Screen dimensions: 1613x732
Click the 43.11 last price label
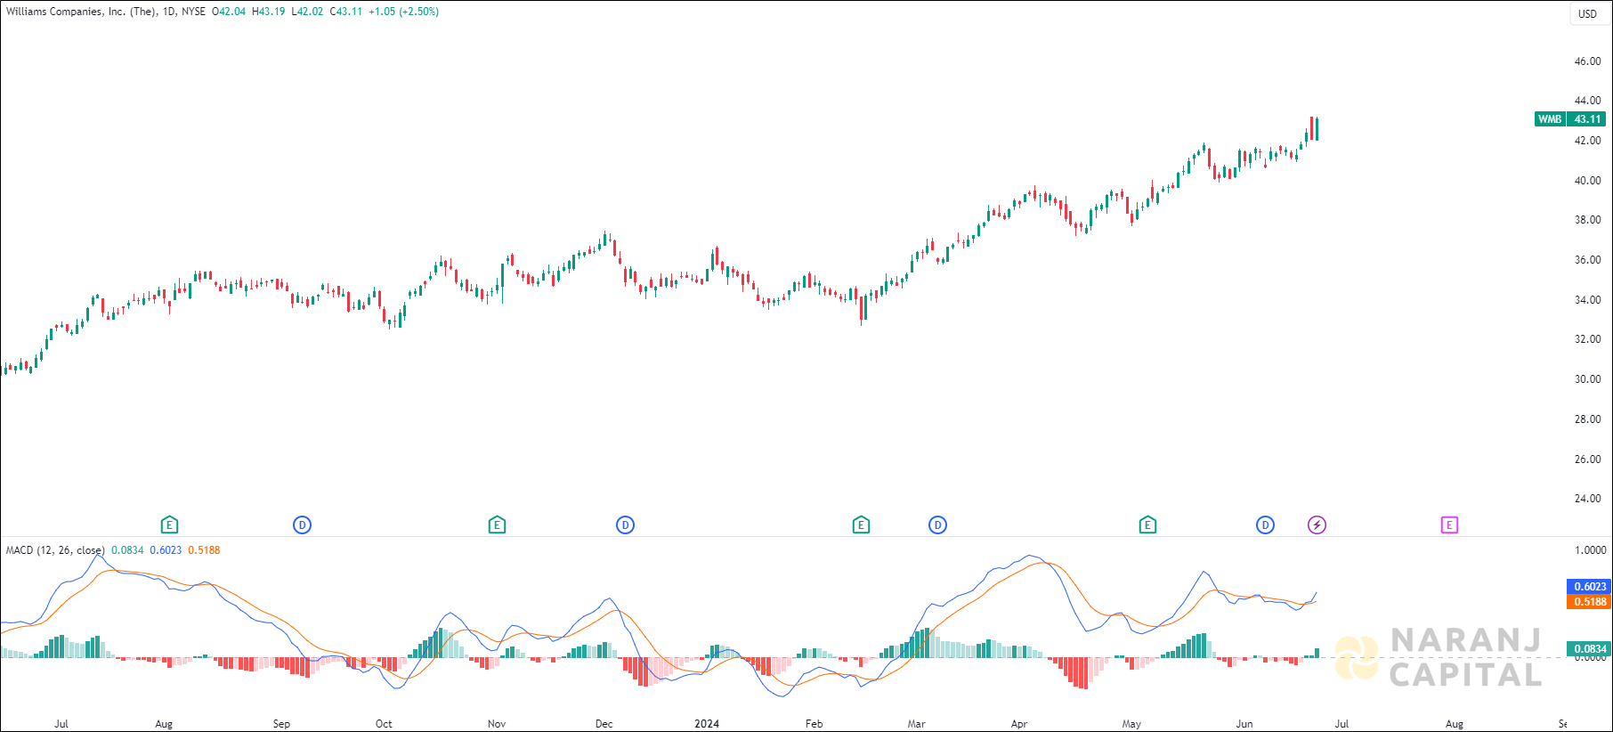(x=1587, y=119)
